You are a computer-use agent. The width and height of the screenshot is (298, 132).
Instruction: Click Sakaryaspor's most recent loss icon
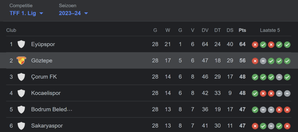287,126
